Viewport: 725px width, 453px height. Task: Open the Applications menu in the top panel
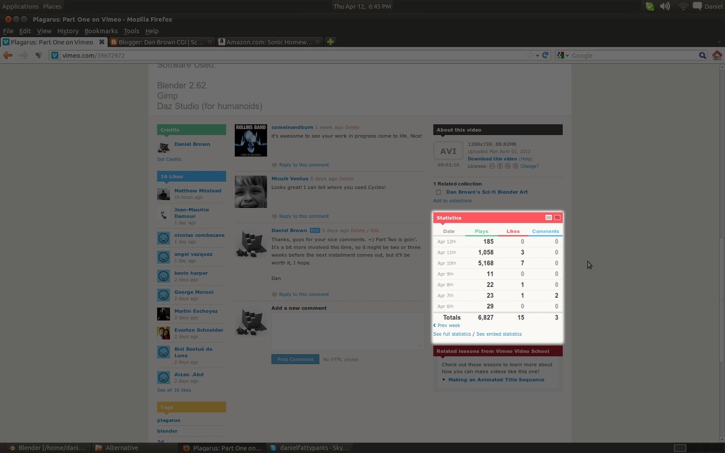pyautogui.click(x=20, y=6)
